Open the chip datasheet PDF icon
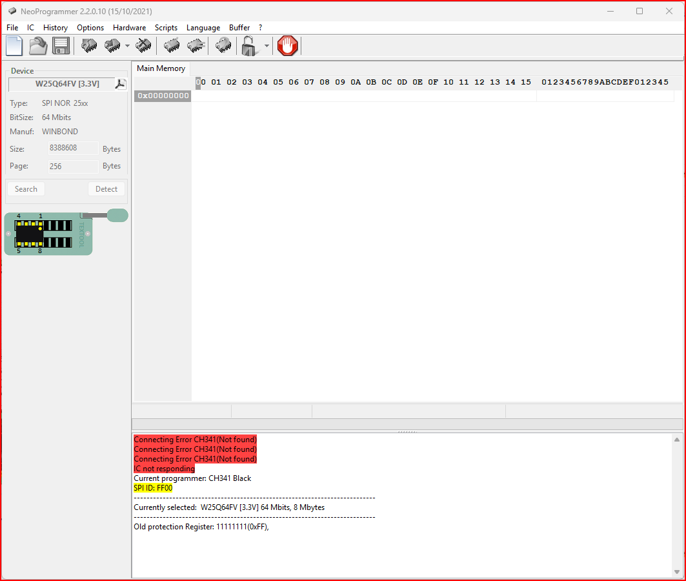The width and height of the screenshot is (686, 581). tap(121, 84)
